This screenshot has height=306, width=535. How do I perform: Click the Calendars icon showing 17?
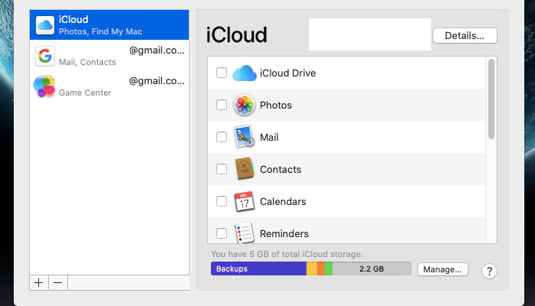(245, 201)
